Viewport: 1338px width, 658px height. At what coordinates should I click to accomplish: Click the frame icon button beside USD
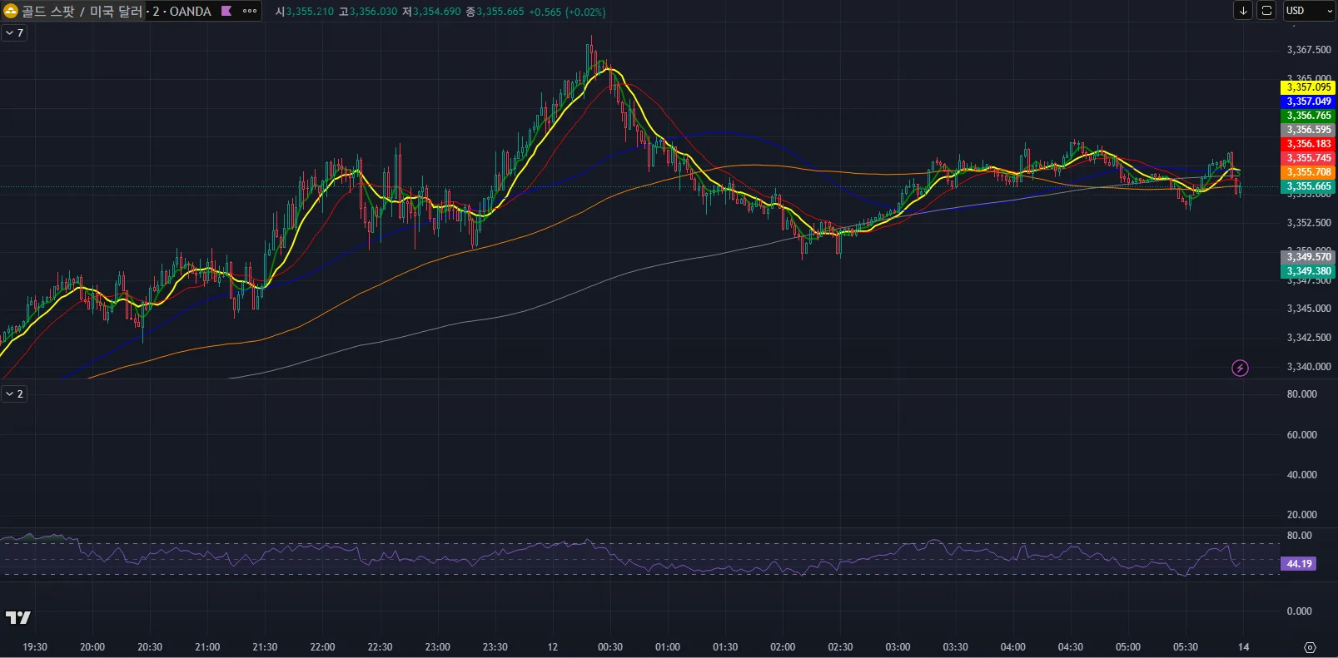1266,11
